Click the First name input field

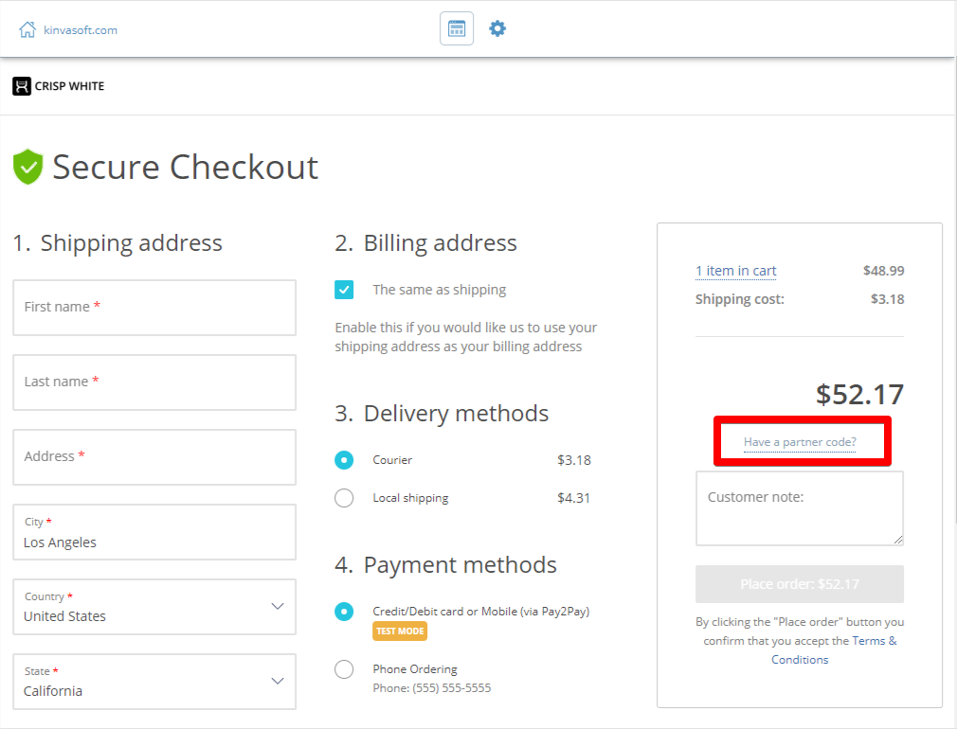coord(154,307)
